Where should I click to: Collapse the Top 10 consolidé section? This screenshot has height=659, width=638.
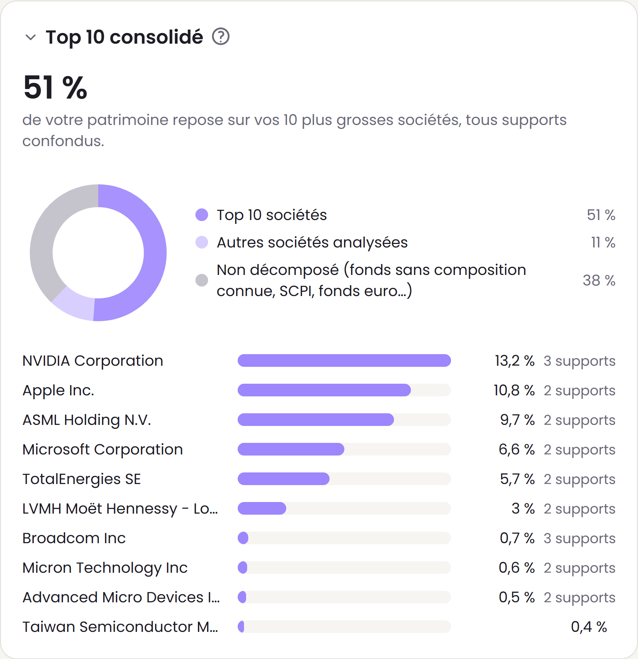(31, 37)
